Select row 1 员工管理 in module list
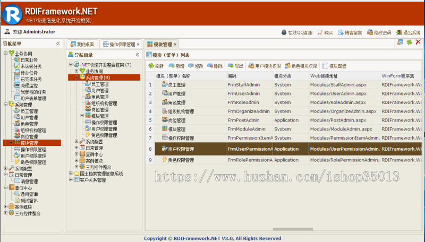 (x=284, y=85)
